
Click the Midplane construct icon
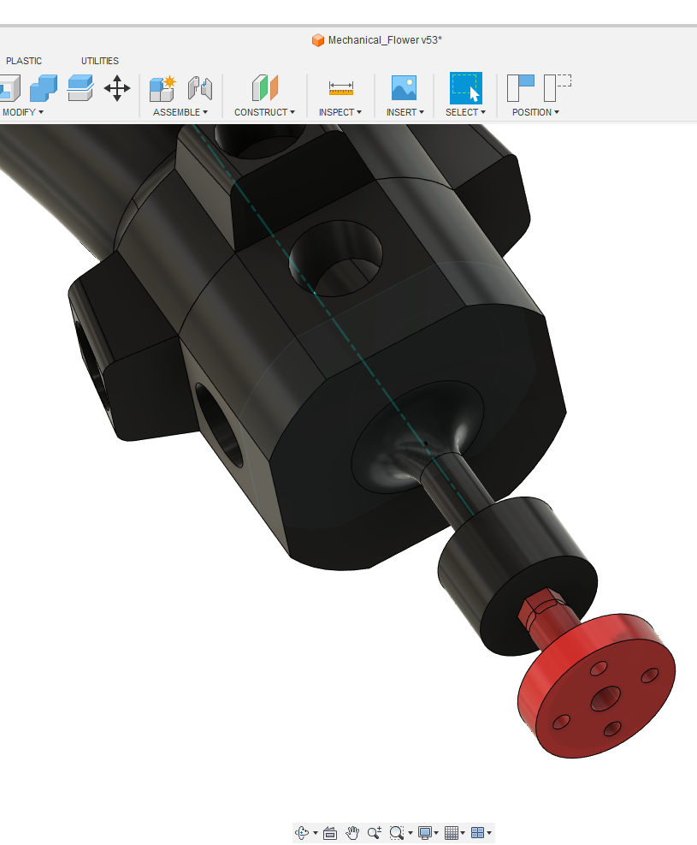tap(265, 88)
